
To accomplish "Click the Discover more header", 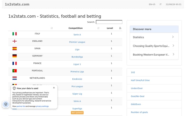I will point(154,29).
